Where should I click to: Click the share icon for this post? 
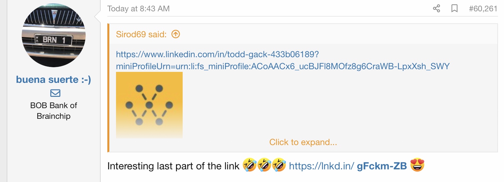[x=436, y=9]
